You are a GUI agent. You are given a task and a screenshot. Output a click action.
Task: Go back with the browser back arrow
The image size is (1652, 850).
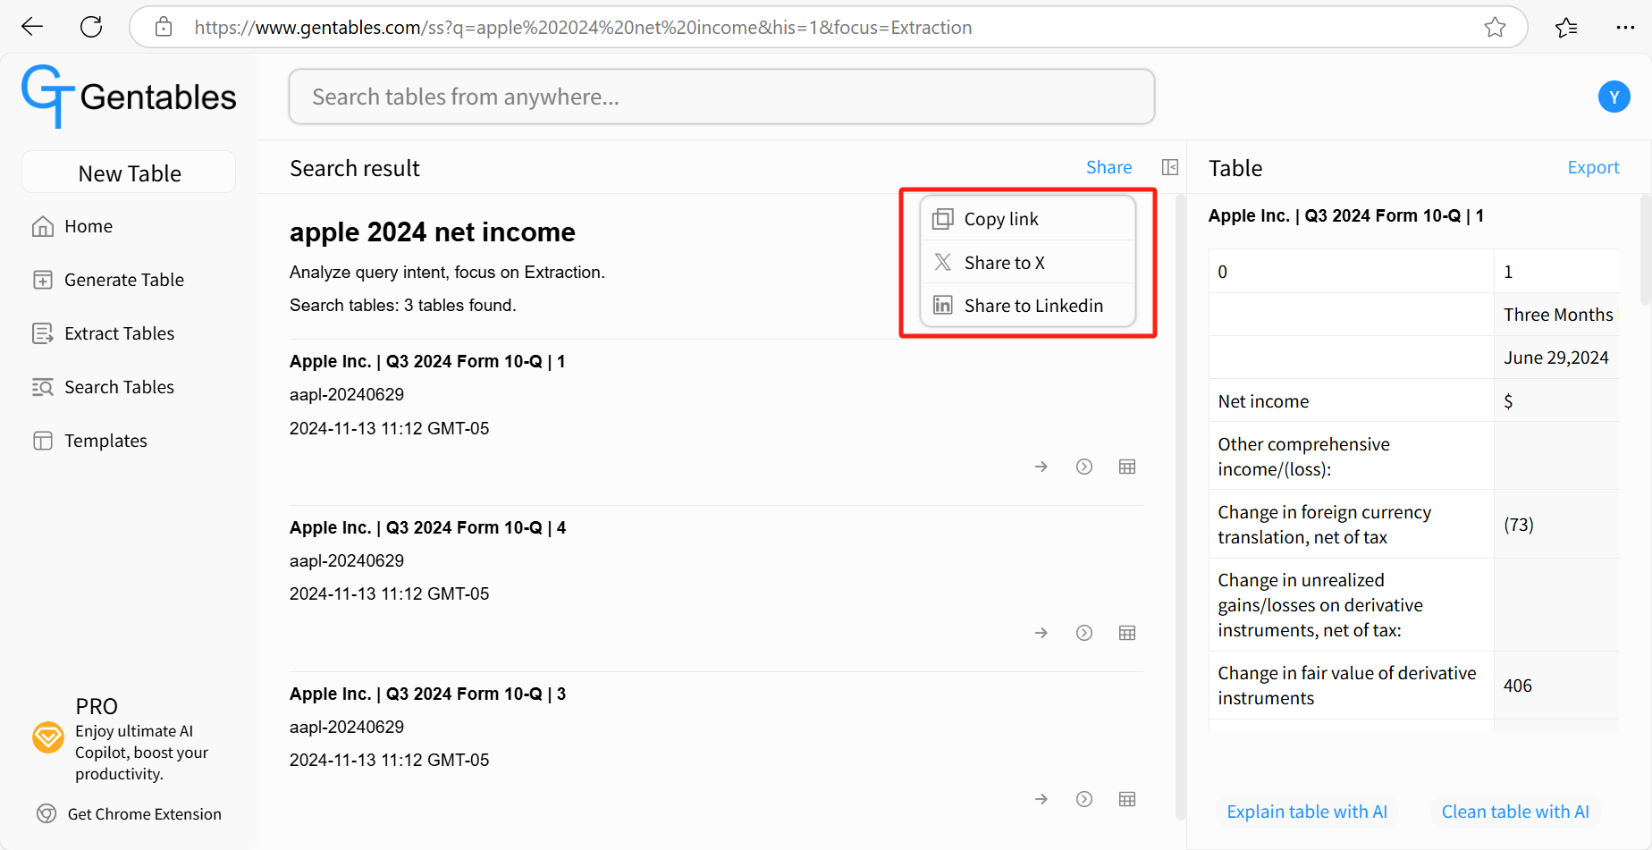(32, 27)
